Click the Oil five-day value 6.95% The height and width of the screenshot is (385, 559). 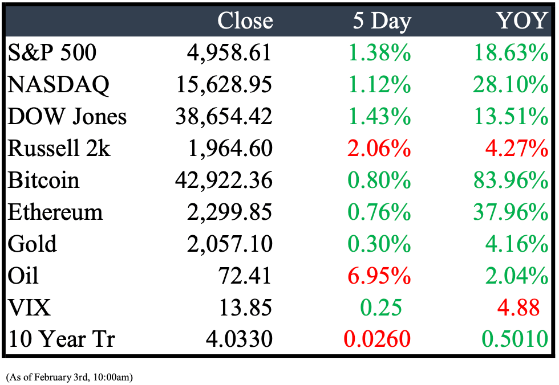(379, 276)
